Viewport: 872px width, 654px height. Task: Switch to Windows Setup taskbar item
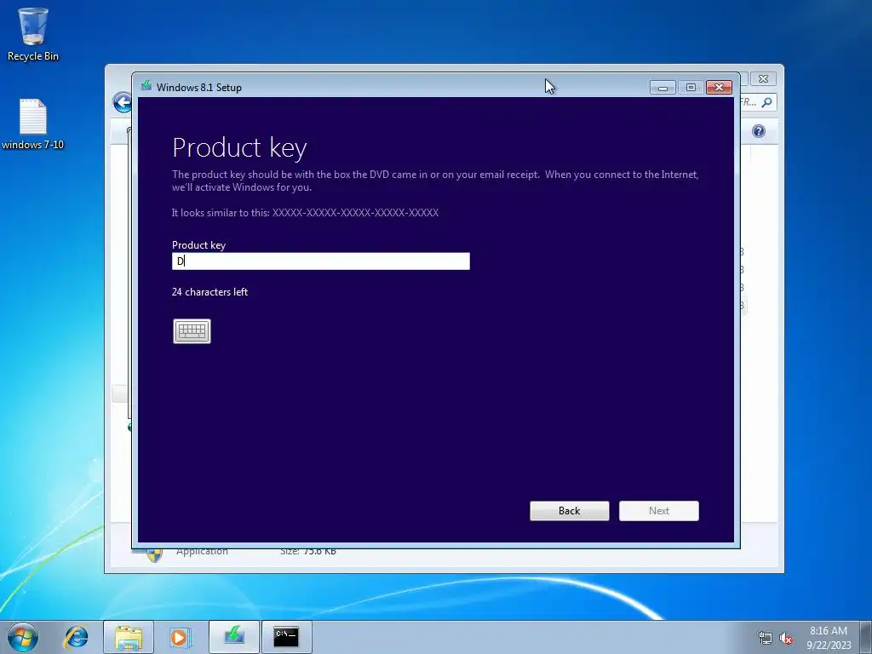234,637
